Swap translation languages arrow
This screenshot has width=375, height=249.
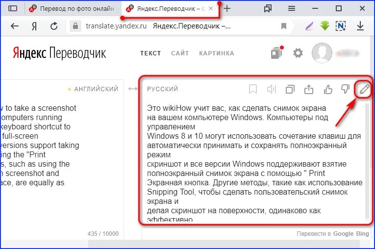tap(133, 89)
